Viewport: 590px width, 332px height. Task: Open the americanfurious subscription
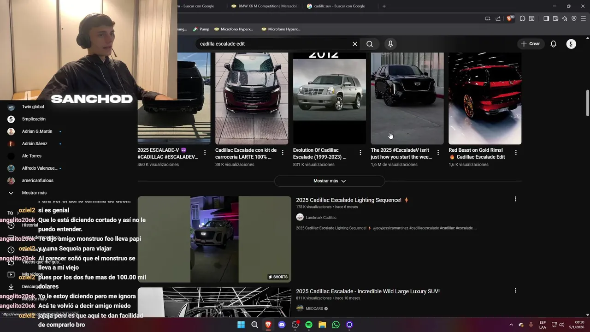coord(37,180)
